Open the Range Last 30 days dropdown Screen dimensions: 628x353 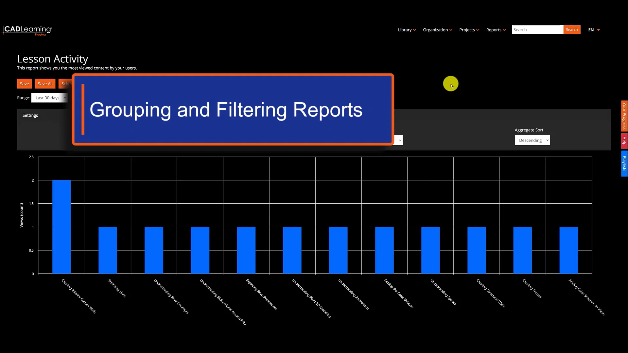pyautogui.click(x=49, y=98)
